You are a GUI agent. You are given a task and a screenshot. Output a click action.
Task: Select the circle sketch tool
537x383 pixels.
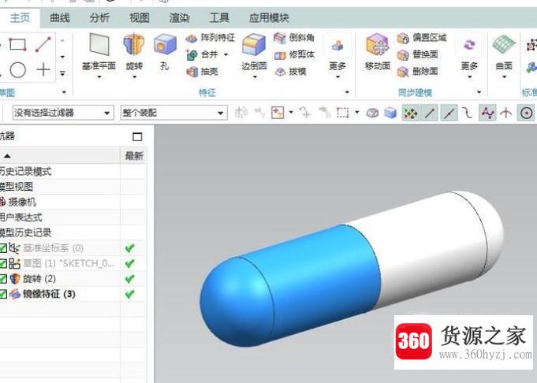tap(18, 70)
